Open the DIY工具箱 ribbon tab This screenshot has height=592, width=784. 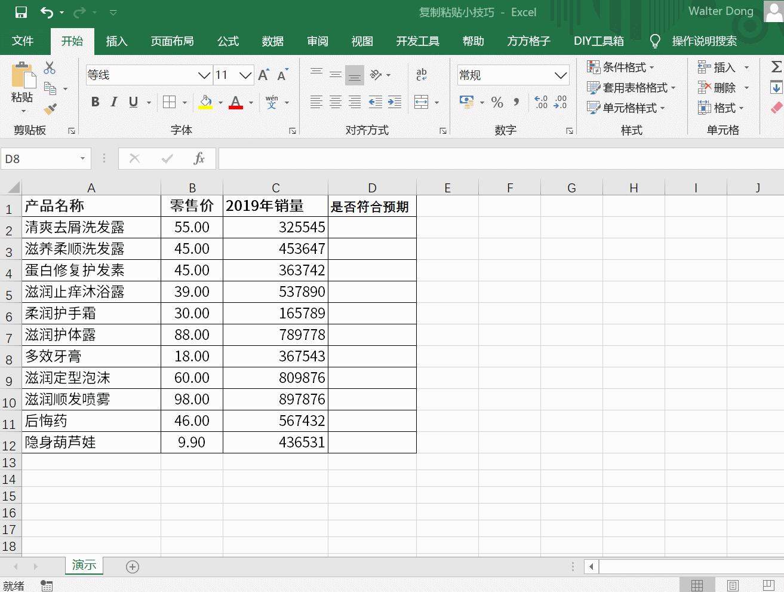tap(598, 41)
